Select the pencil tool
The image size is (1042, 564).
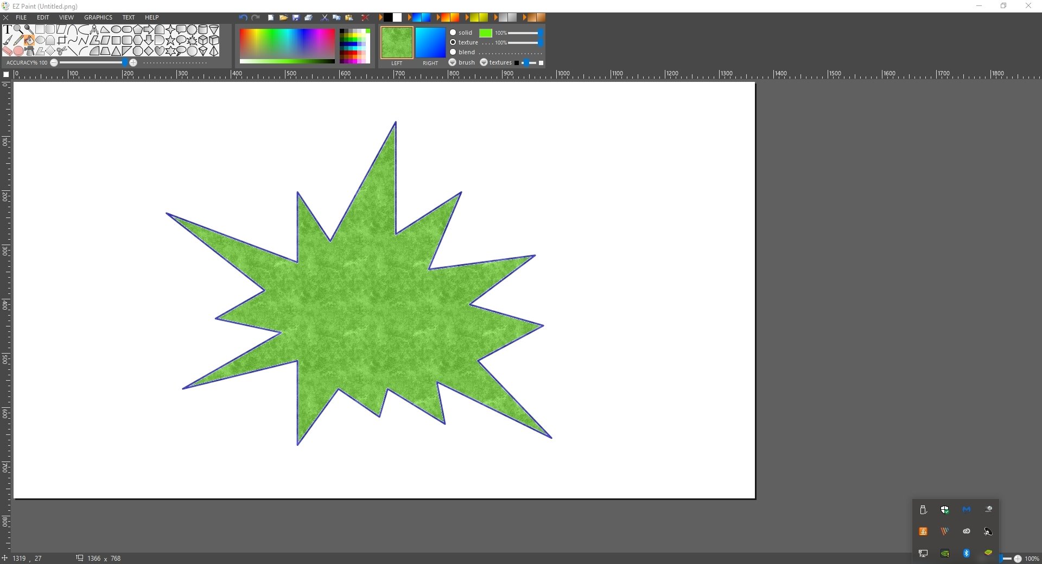pos(18,40)
